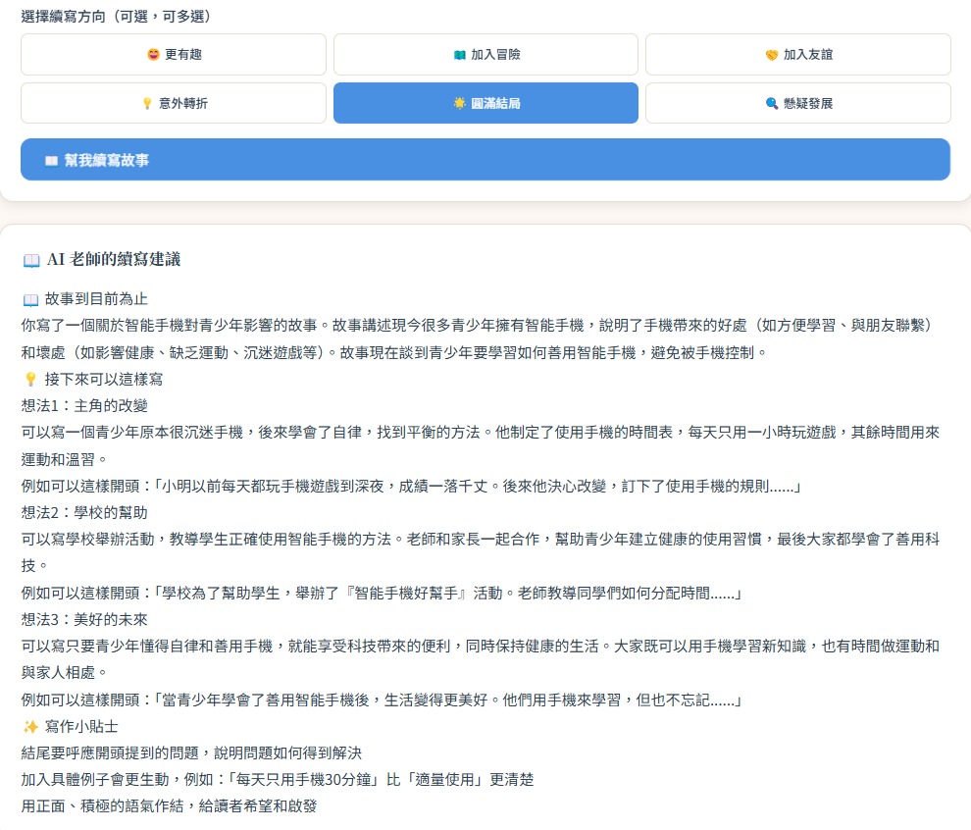Click the 想法1：主角的改變 line
Viewport: 971px width, 830px height.
pos(84,406)
